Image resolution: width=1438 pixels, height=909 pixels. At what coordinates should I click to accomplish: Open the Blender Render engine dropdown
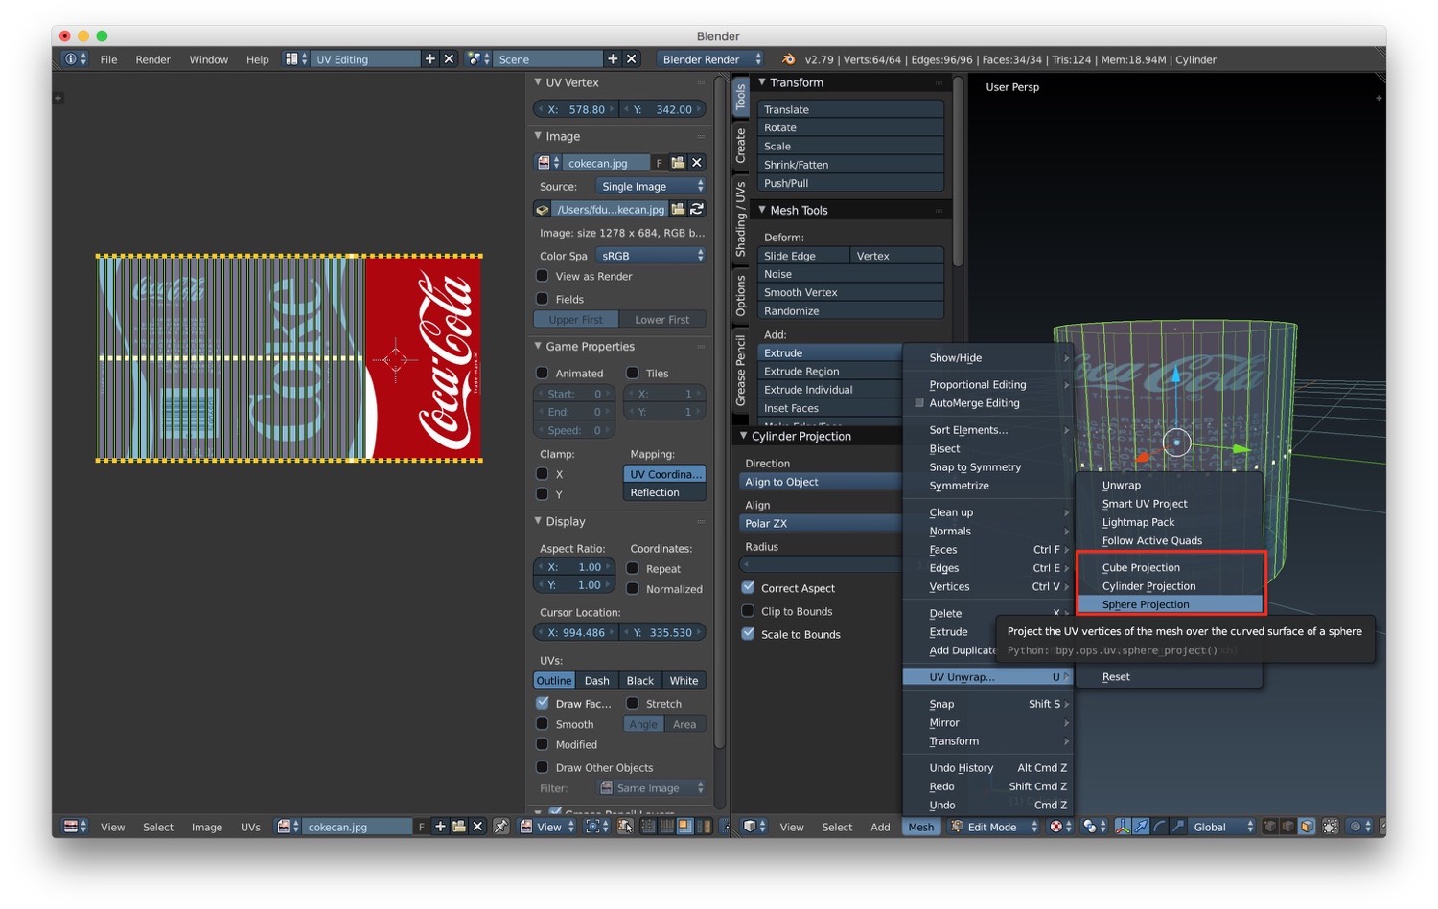(711, 59)
